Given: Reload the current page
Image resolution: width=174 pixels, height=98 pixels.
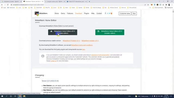Looking at the screenshot, I should pos(8,5).
